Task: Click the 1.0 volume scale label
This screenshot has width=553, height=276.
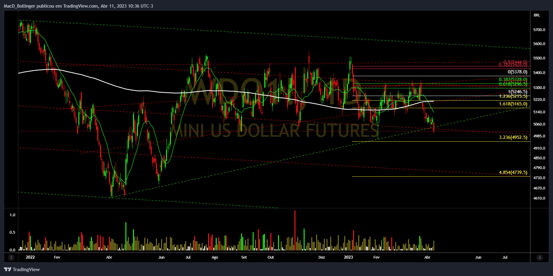Action: (13, 215)
